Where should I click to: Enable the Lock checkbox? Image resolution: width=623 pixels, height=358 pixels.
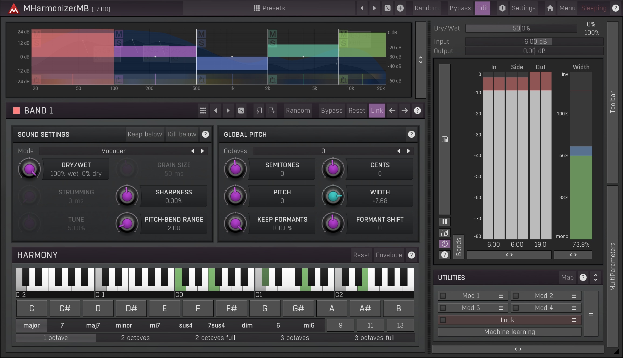(x=443, y=320)
